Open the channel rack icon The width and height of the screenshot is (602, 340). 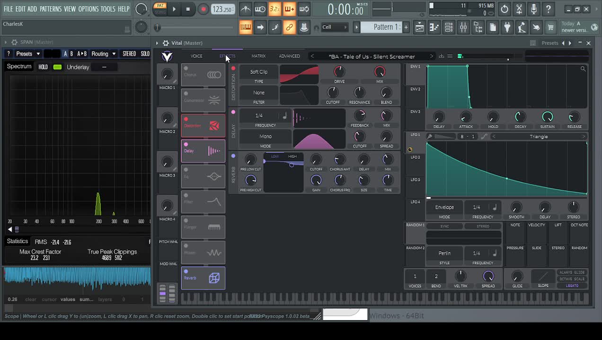pos(449,27)
